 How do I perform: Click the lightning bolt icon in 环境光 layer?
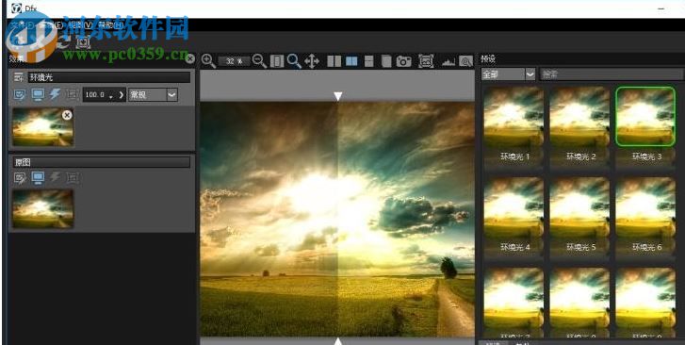click(x=55, y=94)
